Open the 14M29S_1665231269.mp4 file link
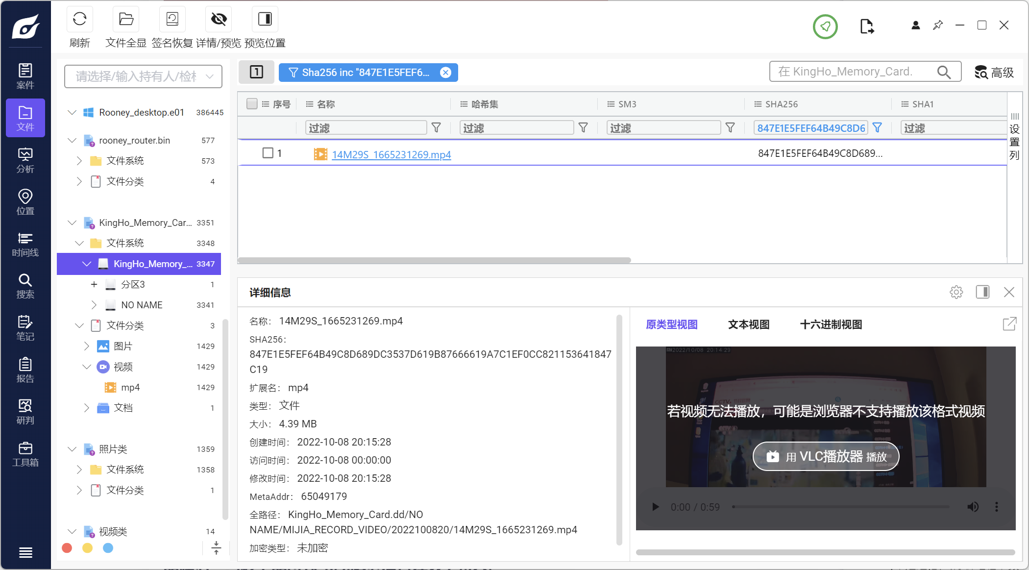 (x=391, y=154)
